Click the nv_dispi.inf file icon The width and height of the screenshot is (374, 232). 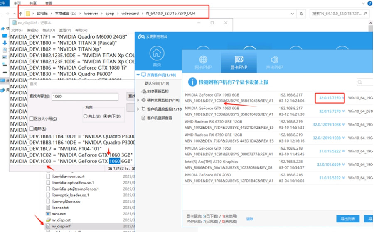48,226
